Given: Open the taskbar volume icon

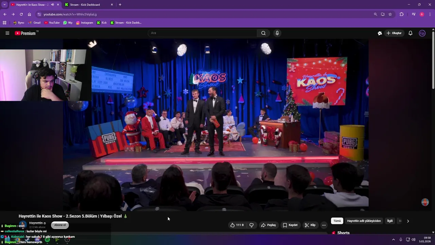Looking at the screenshot, I should coord(414,240).
